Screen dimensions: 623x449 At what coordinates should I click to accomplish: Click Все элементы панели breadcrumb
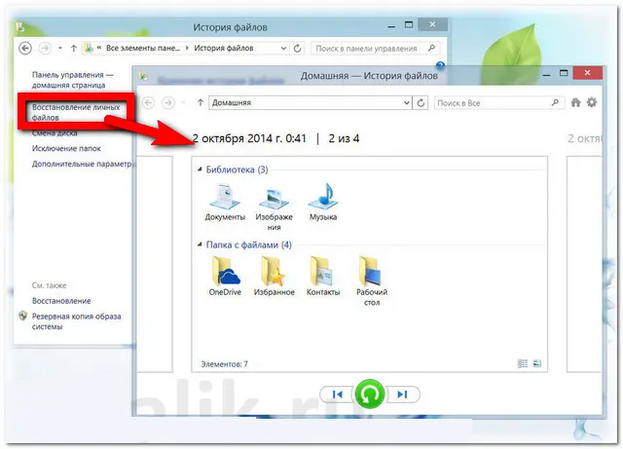click(x=143, y=48)
